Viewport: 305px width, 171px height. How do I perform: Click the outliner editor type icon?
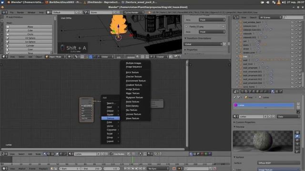click(x=236, y=18)
